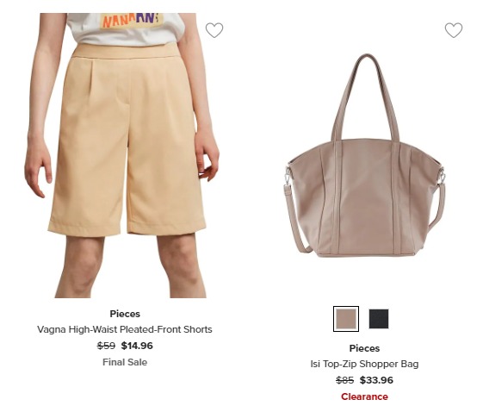The height and width of the screenshot is (412, 483).
Task: Select the taupe bag color swatch
Action: click(346, 319)
